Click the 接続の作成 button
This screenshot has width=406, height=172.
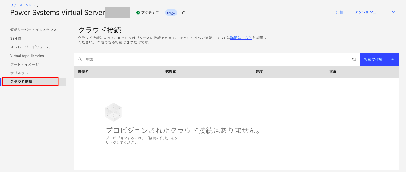click(x=379, y=59)
